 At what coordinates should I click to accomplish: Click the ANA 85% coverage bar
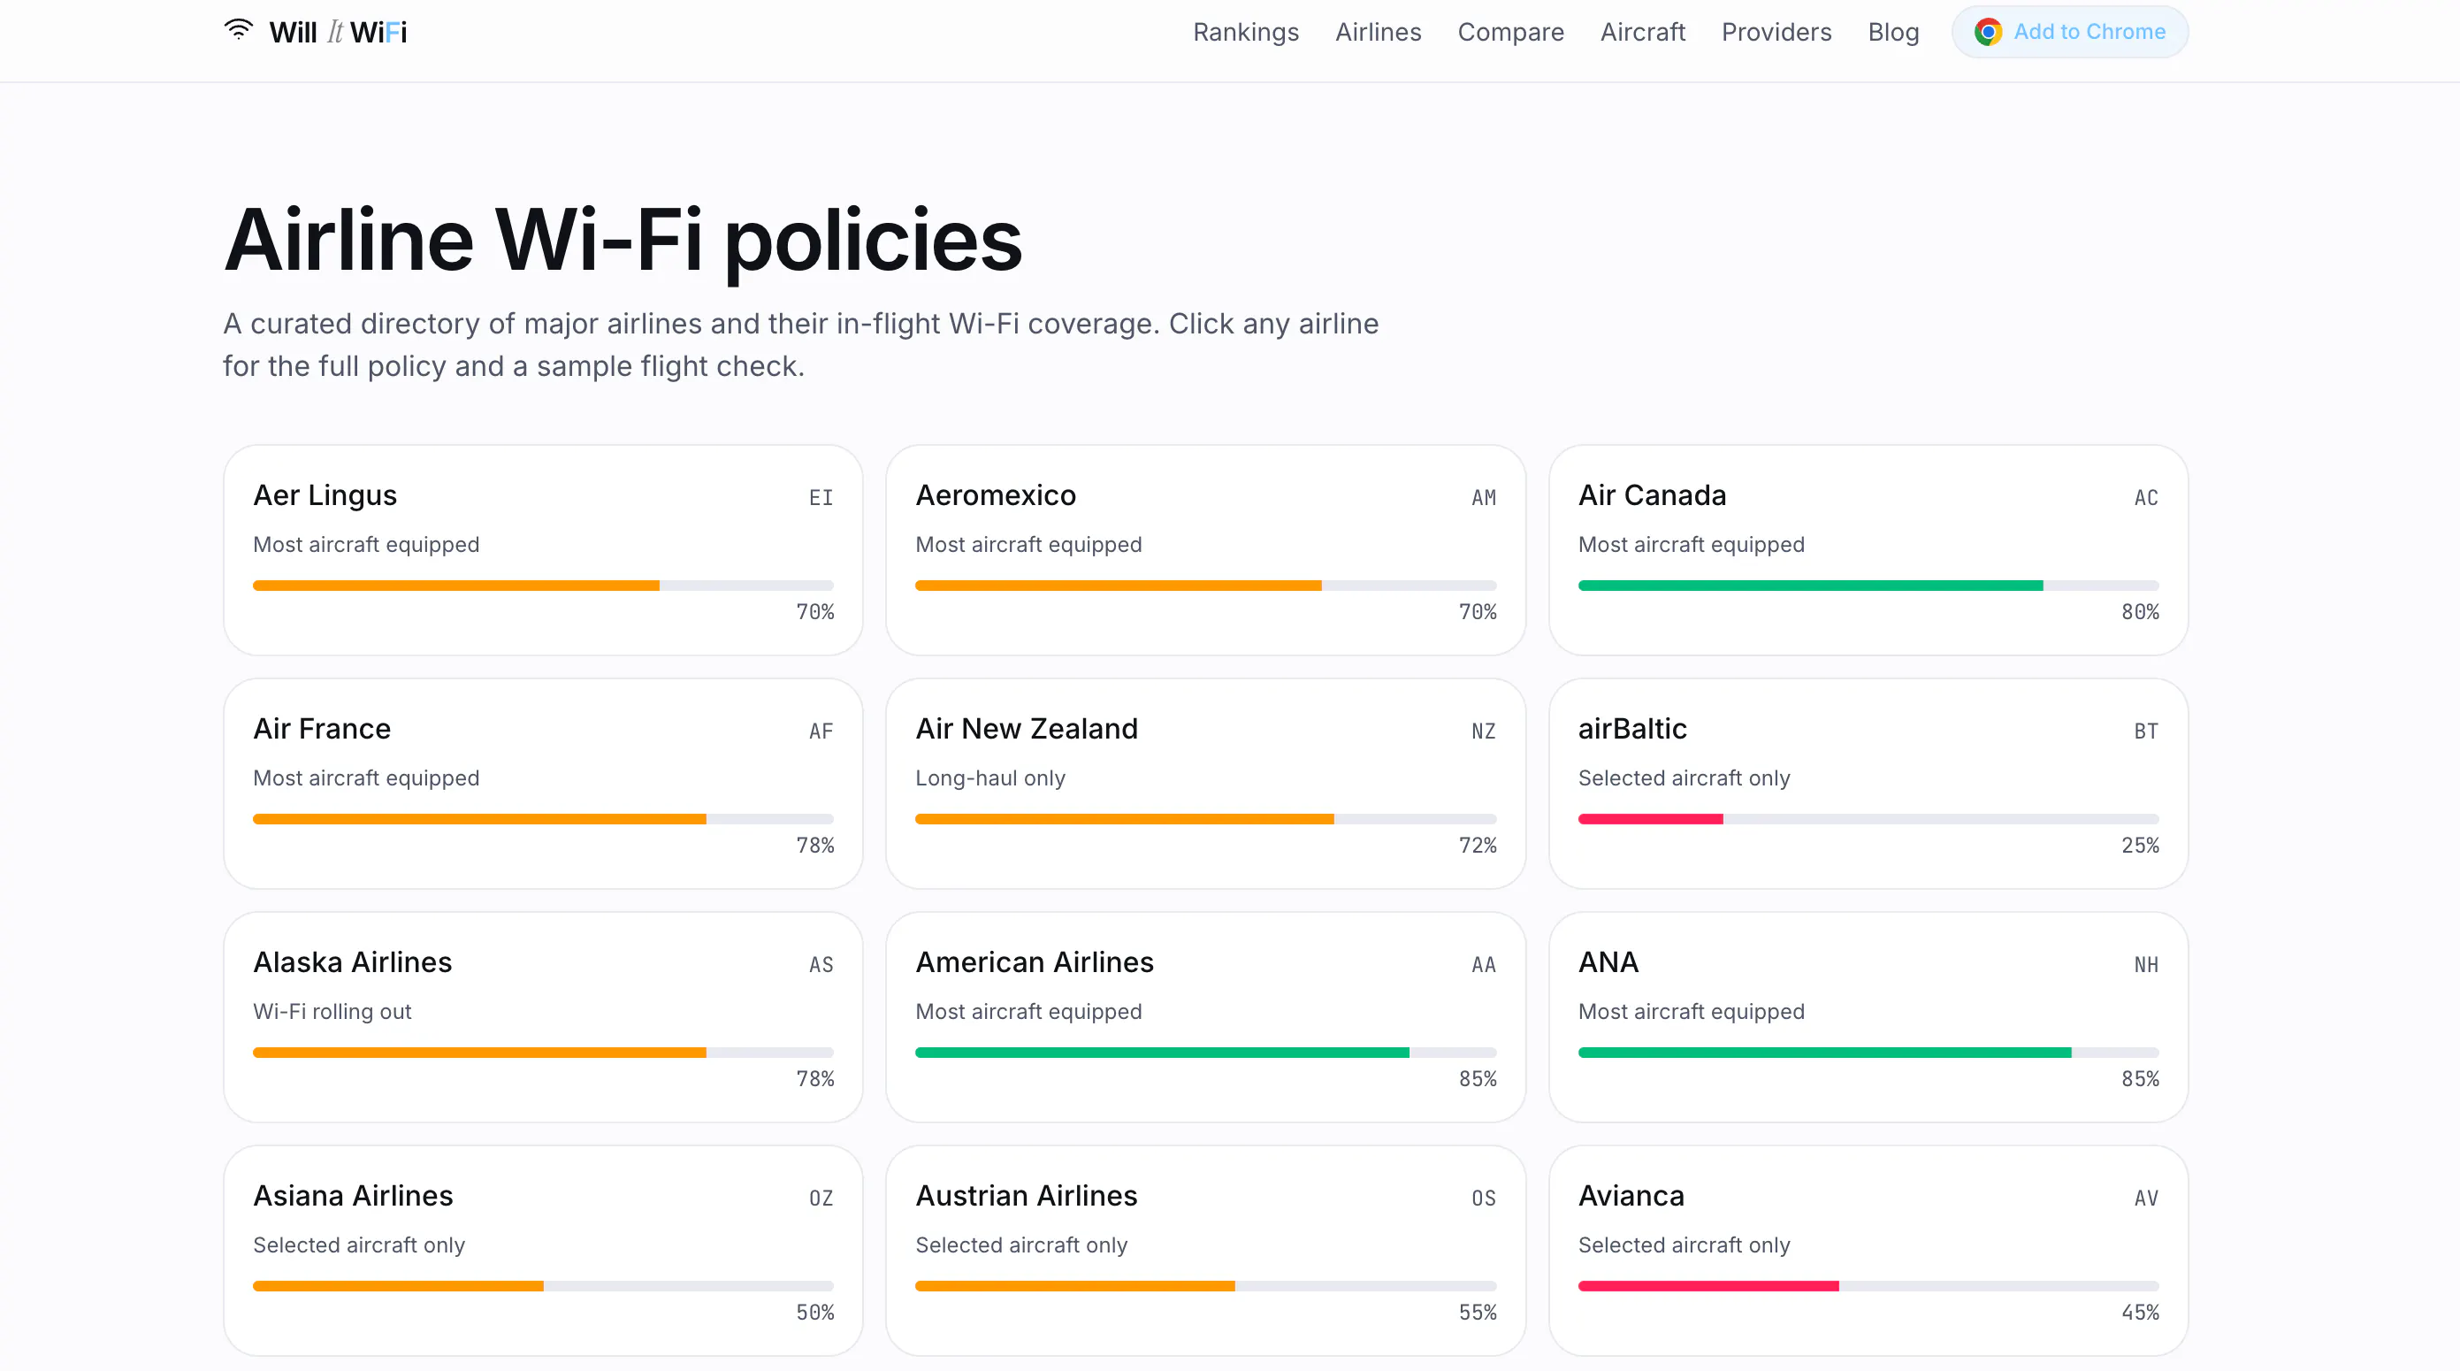click(1868, 1053)
